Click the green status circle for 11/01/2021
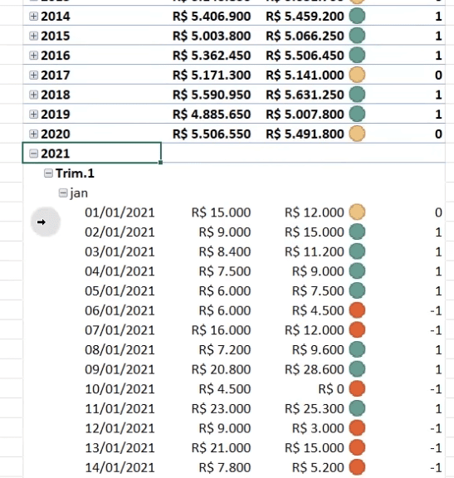454x478 pixels. pyautogui.click(x=357, y=408)
